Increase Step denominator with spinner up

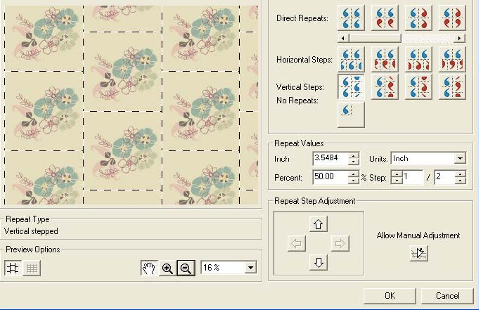click(x=461, y=174)
